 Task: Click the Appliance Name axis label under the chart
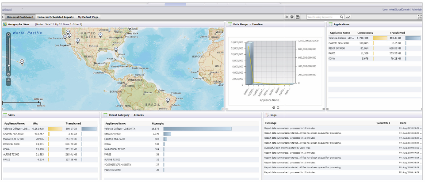[x=270, y=100]
